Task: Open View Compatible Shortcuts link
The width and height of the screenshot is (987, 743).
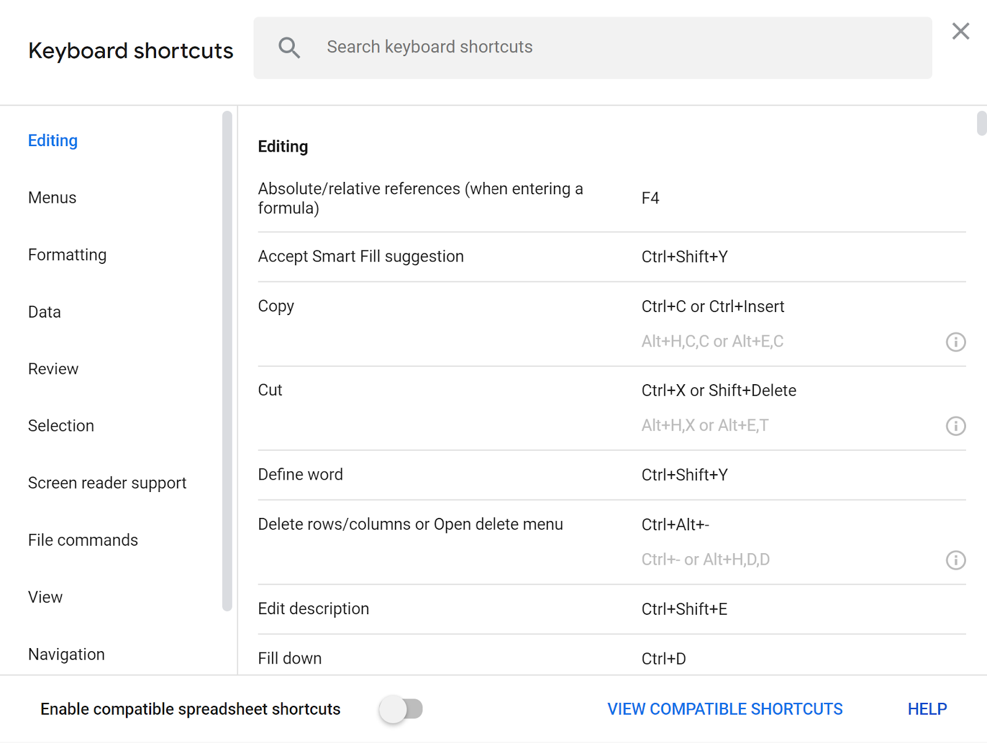Action: [x=725, y=709]
